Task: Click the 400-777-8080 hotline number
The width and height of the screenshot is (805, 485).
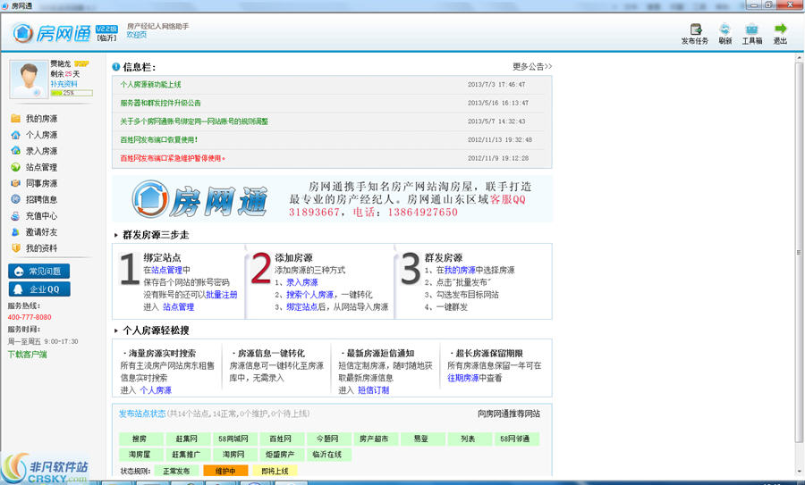Action: coord(30,317)
